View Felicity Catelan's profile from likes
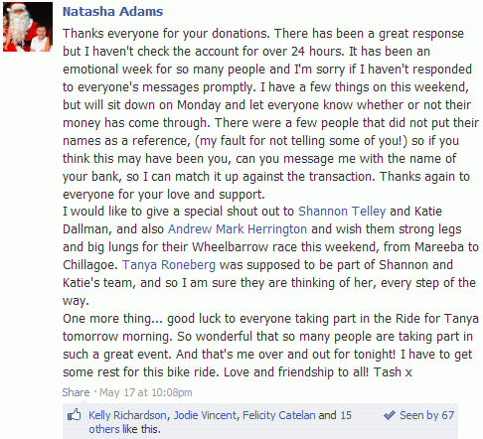Screen dimensions: 483x439 [x=279, y=415]
